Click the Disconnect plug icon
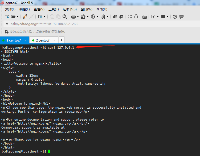The width and height of the screenshot is (200, 156). (31, 17)
